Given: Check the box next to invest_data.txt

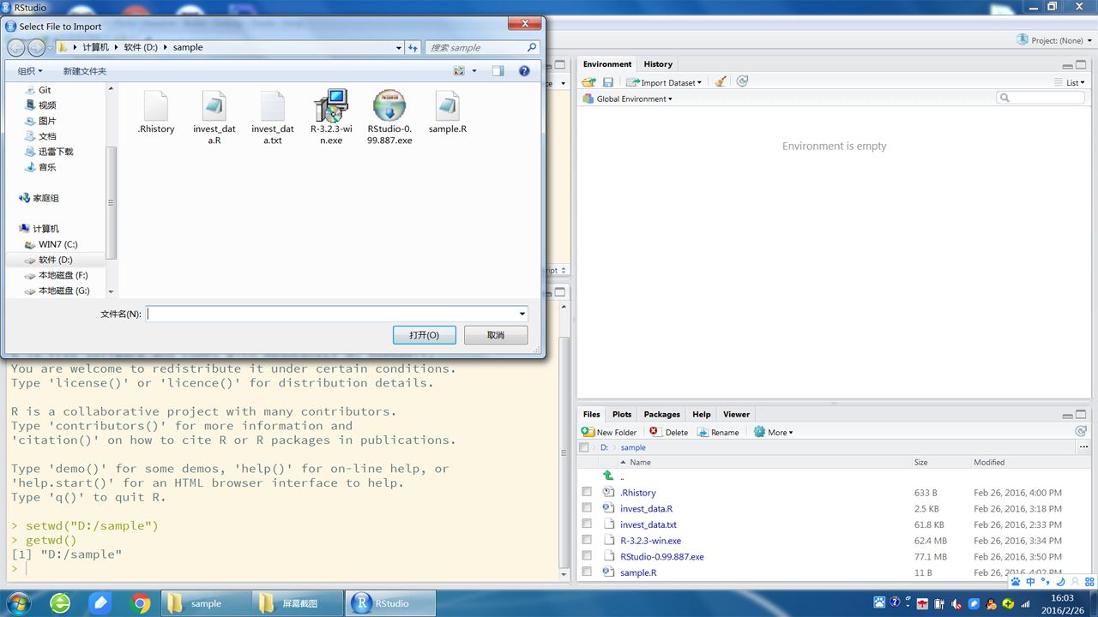Looking at the screenshot, I should point(587,524).
